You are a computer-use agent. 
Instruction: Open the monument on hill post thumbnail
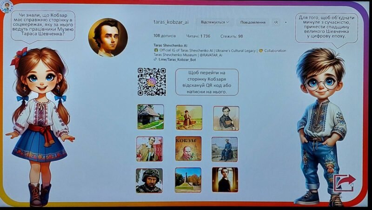[188, 180]
